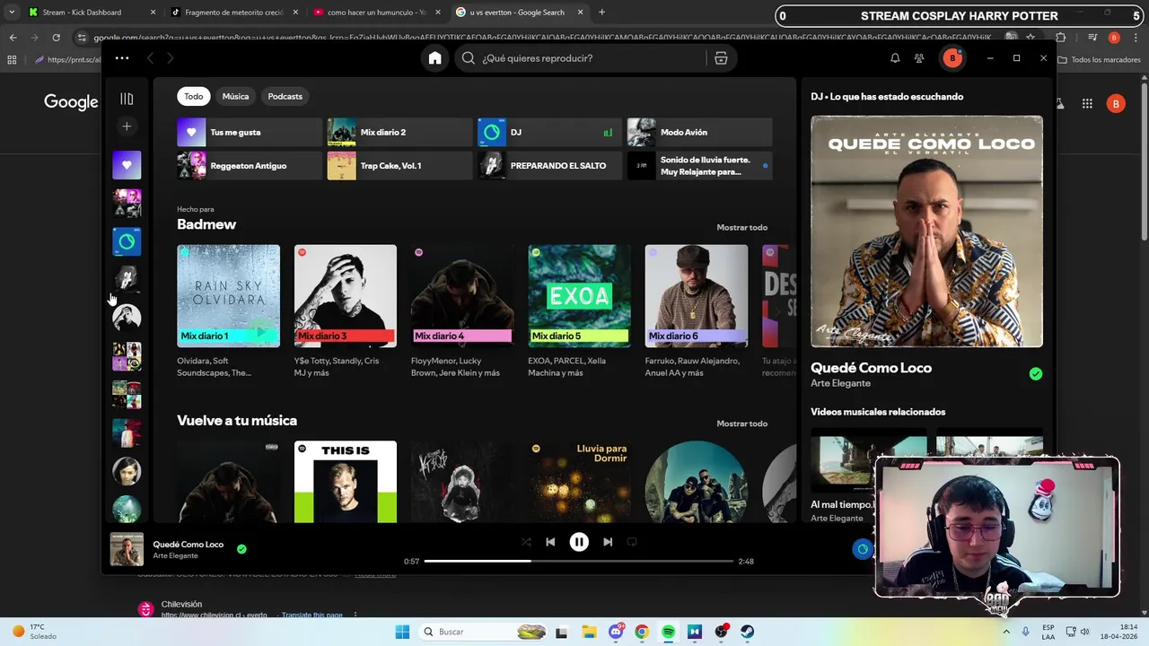Seek on the song progress bar
This screenshot has height=646, width=1149.
(579, 562)
